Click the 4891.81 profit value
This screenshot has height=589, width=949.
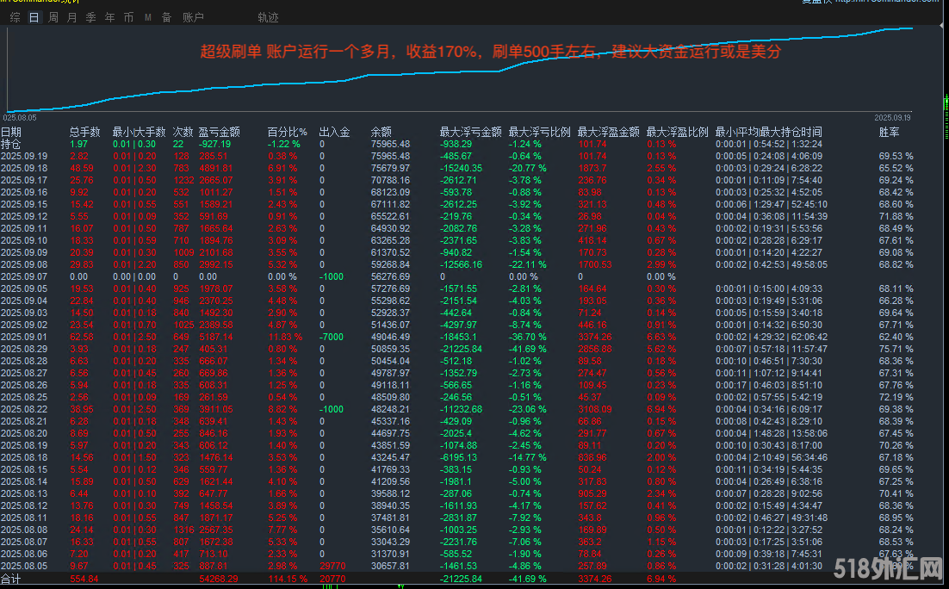[x=216, y=168]
